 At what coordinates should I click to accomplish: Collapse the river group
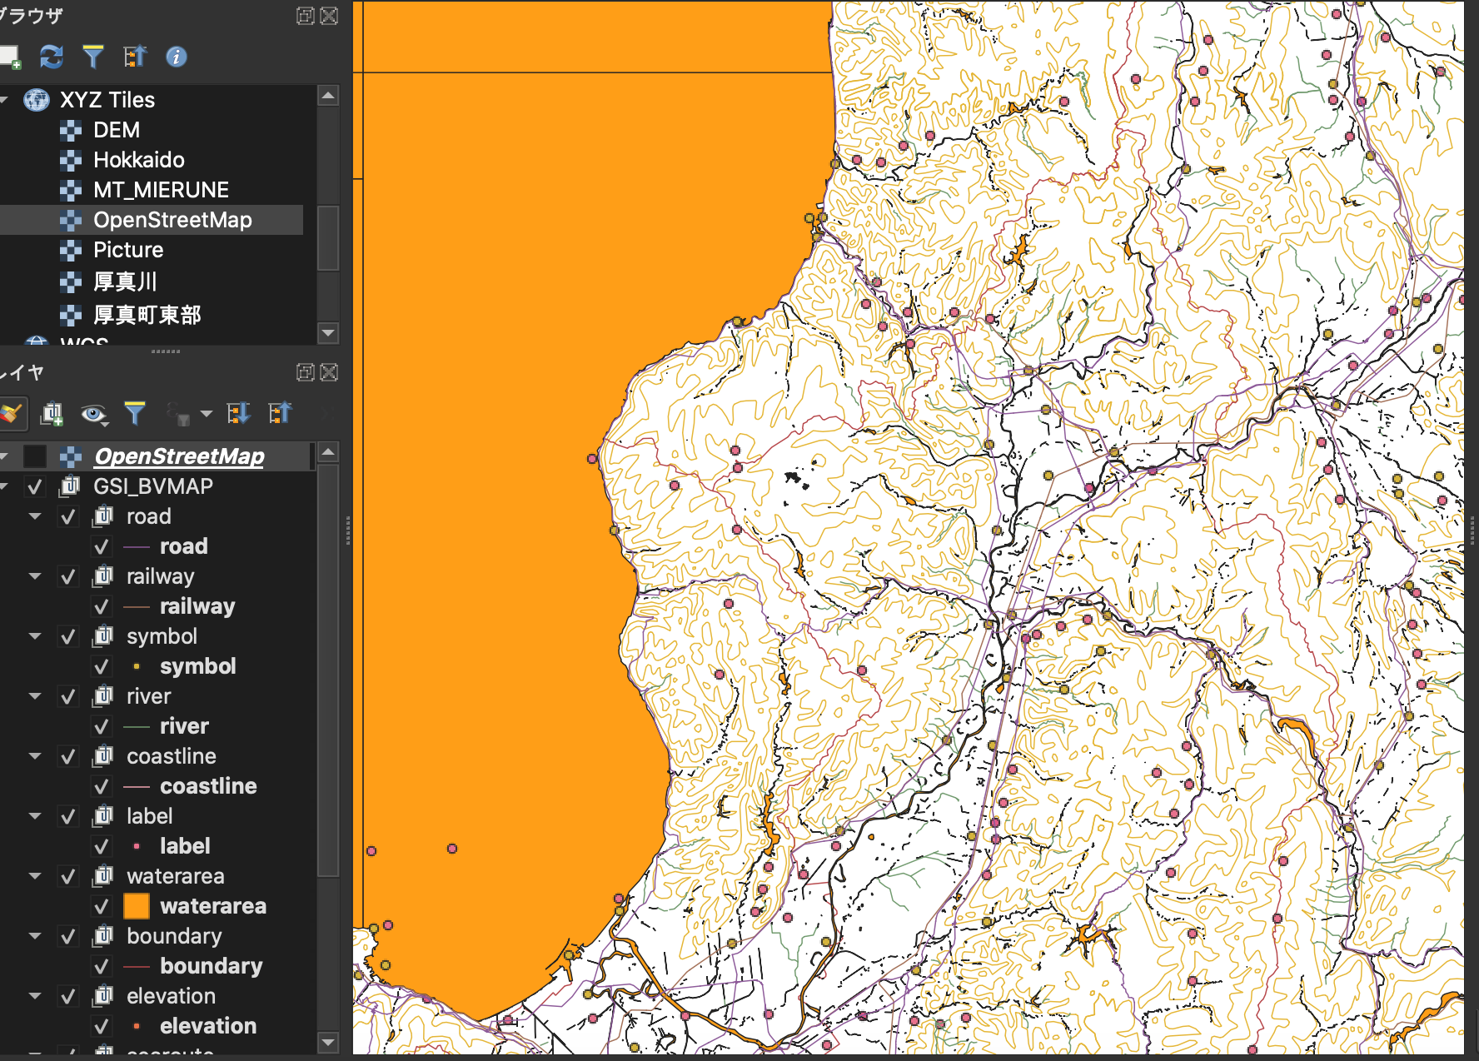pyautogui.click(x=35, y=696)
